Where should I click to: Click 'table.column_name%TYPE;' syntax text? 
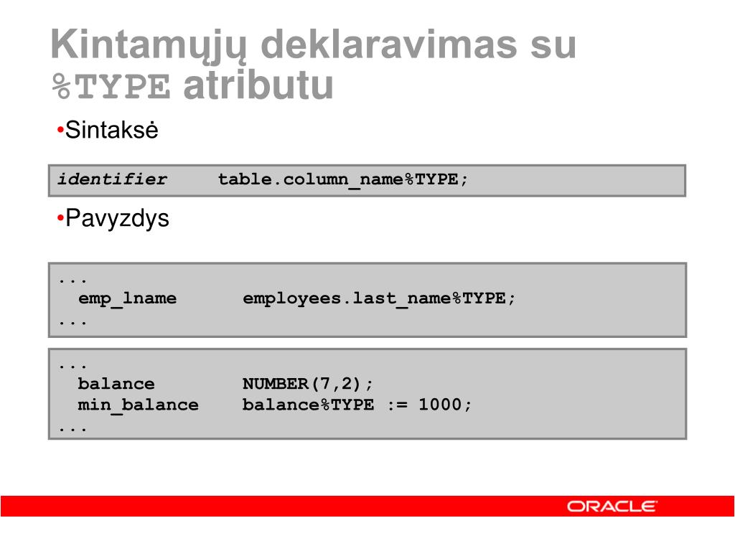click(342, 180)
